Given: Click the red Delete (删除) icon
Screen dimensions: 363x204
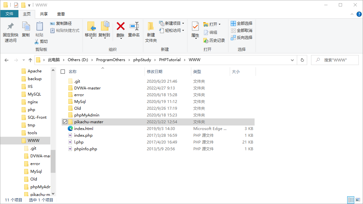Looking at the screenshot, I should (x=120, y=26).
